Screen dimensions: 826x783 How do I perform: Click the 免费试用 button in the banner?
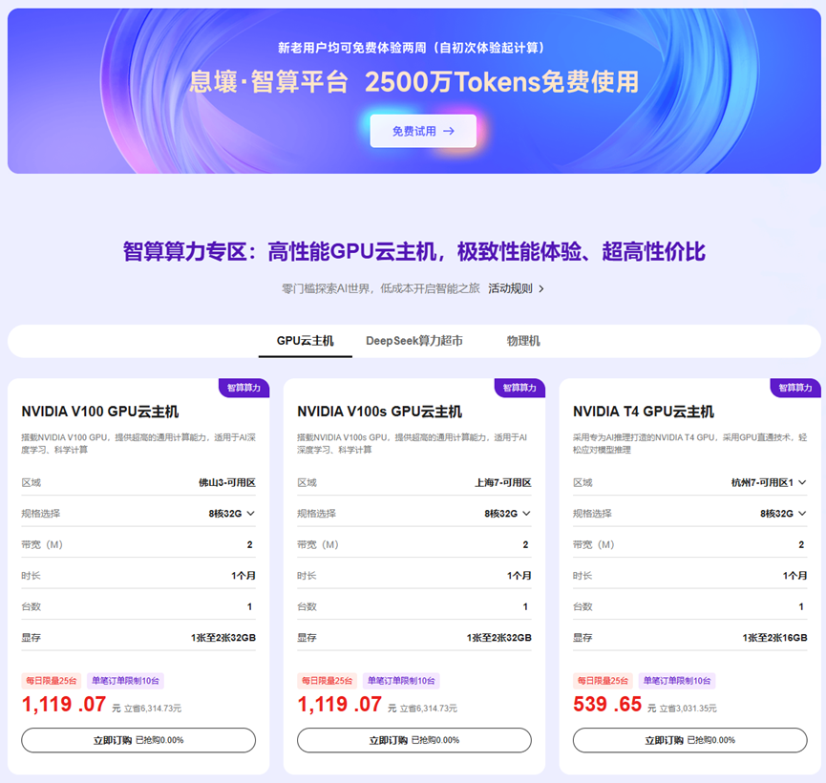[423, 131]
